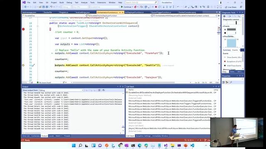Select top Call Stack frame DurableOne.dll
The image size is (266, 149).
click(170, 93)
